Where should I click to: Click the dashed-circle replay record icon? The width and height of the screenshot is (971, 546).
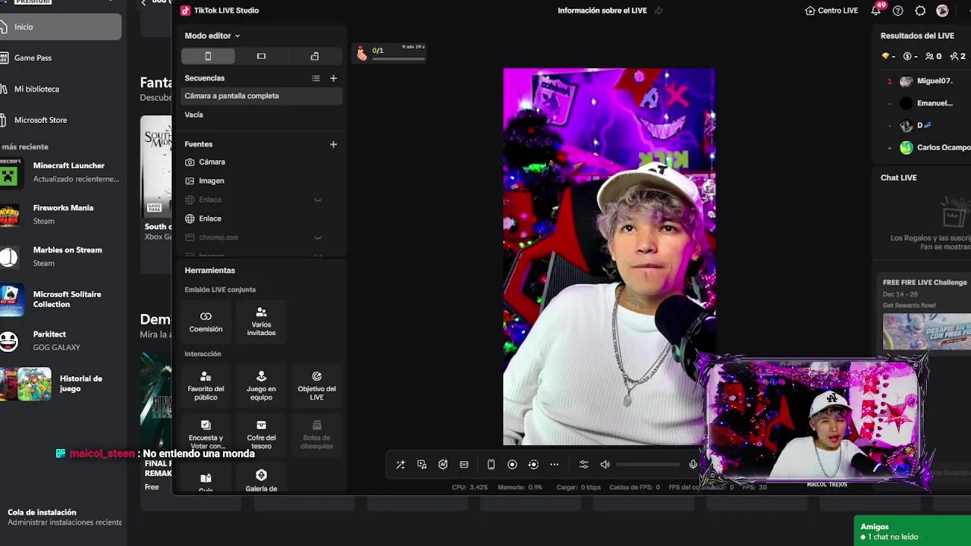click(533, 465)
